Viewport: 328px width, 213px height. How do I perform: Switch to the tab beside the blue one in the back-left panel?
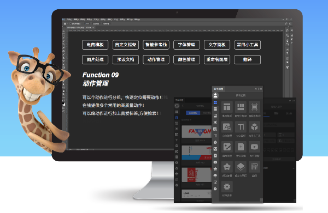pyautogui.click(x=206, y=113)
